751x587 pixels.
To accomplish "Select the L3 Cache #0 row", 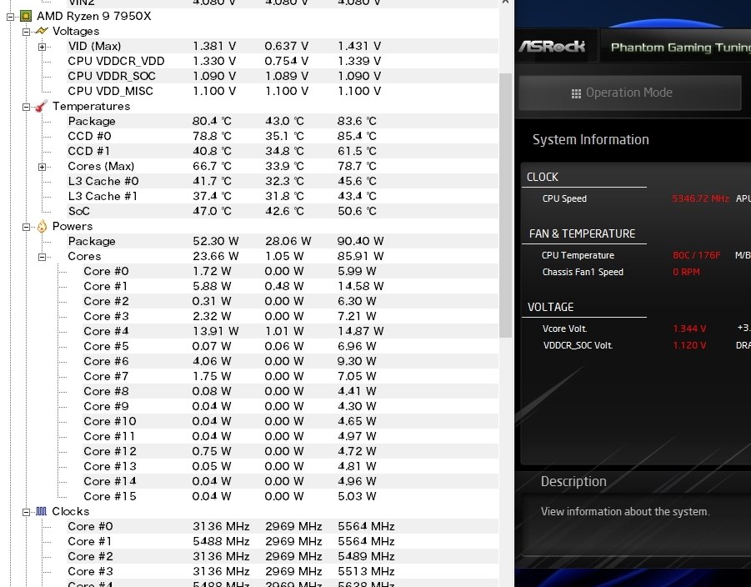I will point(283,181).
